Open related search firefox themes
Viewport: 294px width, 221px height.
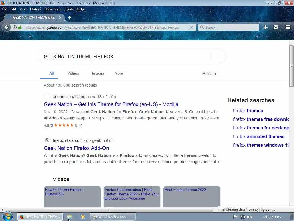pyautogui.click(x=248, y=110)
